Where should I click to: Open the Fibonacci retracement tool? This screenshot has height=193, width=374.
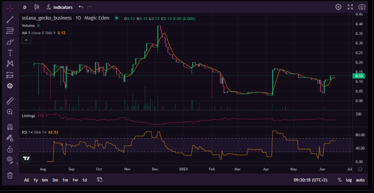[10, 30]
